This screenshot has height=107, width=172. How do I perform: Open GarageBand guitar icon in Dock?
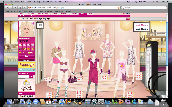click(81, 102)
